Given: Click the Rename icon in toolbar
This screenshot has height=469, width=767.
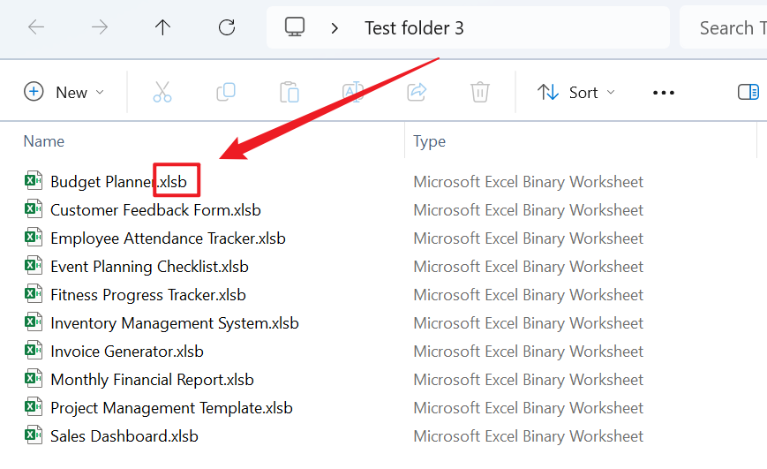Looking at the screenshot, I should click(353, 92).
